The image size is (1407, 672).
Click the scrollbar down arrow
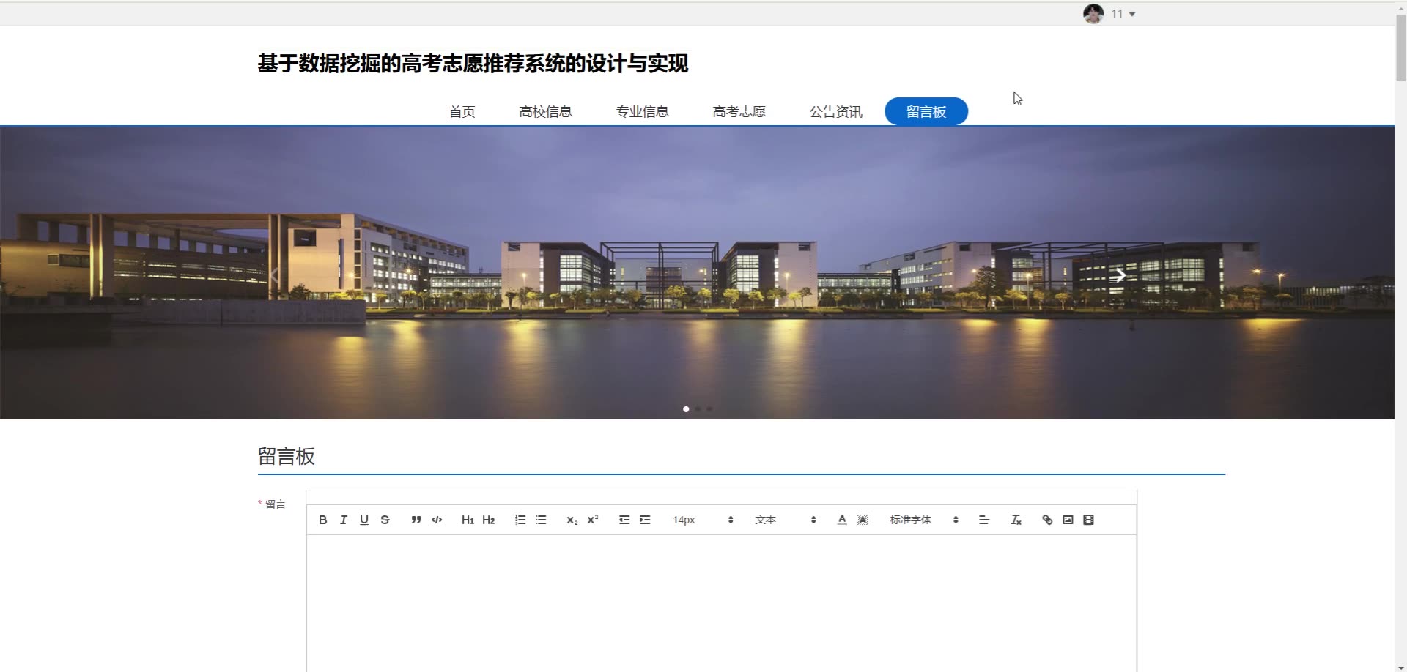click(x=1401, y=667)
